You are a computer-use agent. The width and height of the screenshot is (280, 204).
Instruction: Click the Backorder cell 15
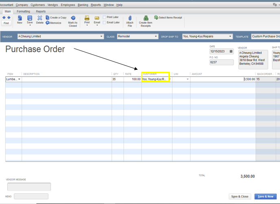(x=266, y=79)
